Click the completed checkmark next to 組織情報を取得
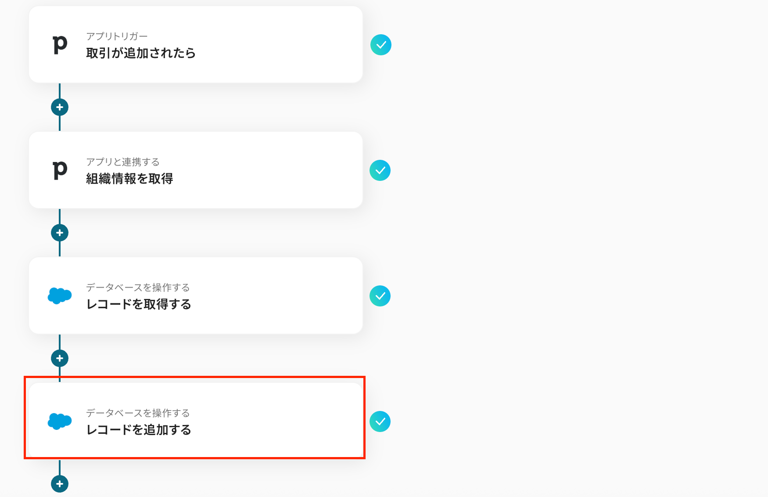 [x=380, y=170]
